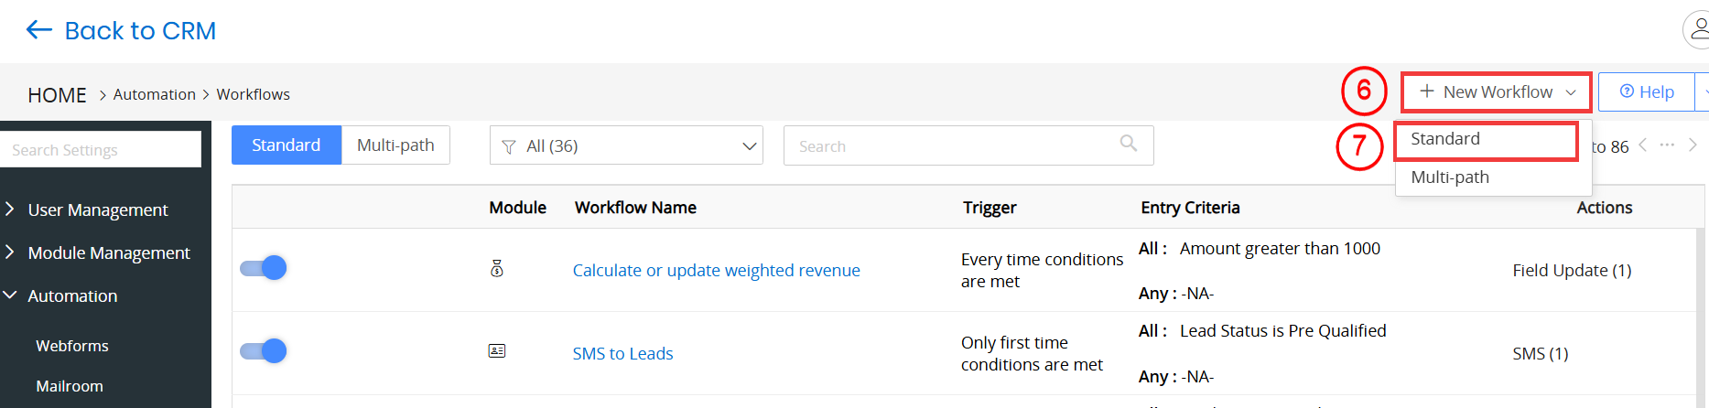Open the user profile avatar

point(1697,30)
